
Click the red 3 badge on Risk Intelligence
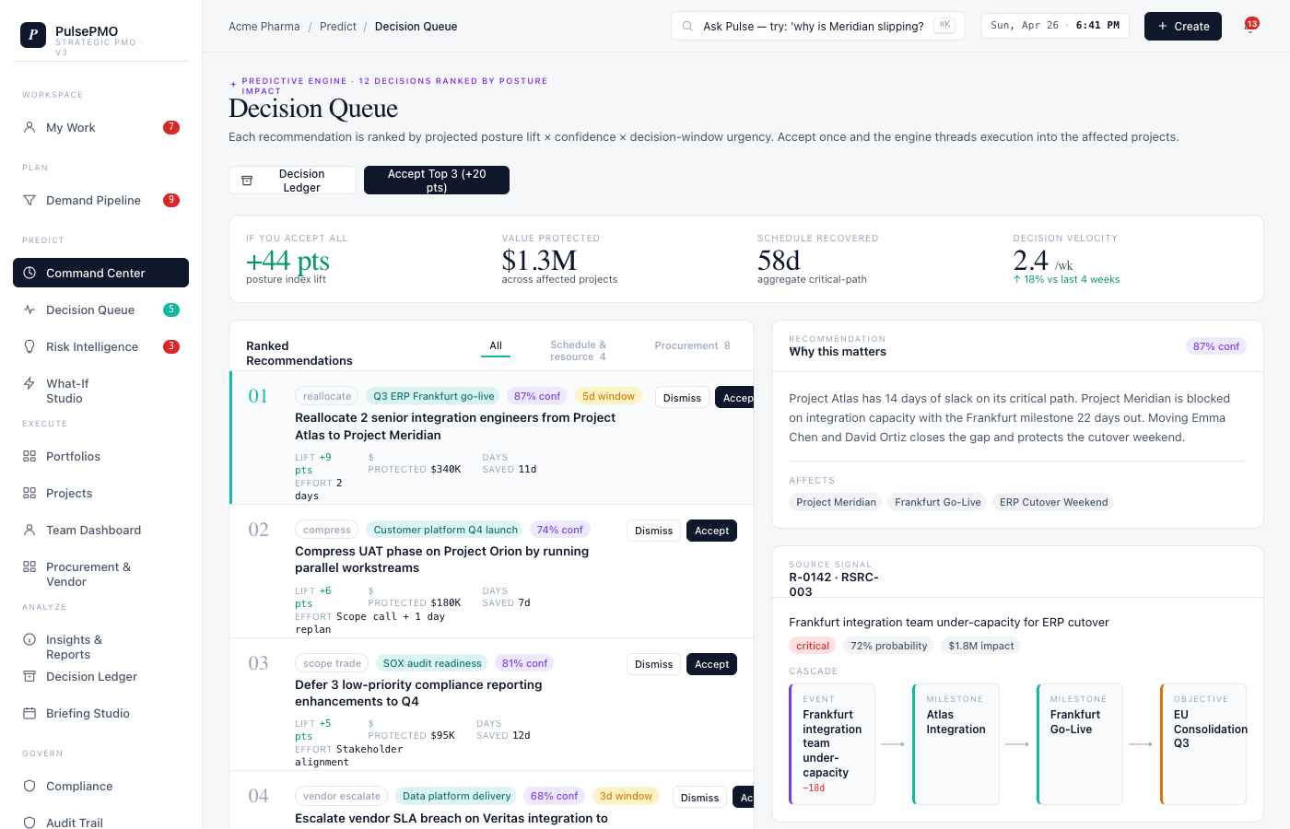171,347
